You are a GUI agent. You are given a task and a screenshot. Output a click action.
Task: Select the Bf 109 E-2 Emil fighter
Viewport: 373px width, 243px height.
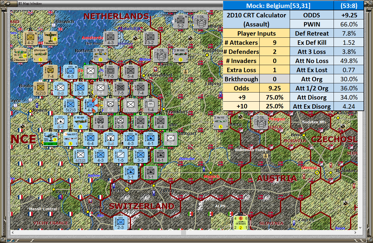[101, 55]
